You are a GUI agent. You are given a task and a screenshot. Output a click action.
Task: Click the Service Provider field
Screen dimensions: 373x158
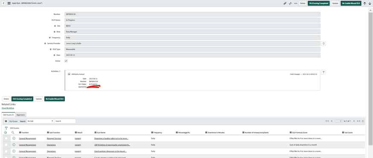pyautogui.click(x=192, y=43)
